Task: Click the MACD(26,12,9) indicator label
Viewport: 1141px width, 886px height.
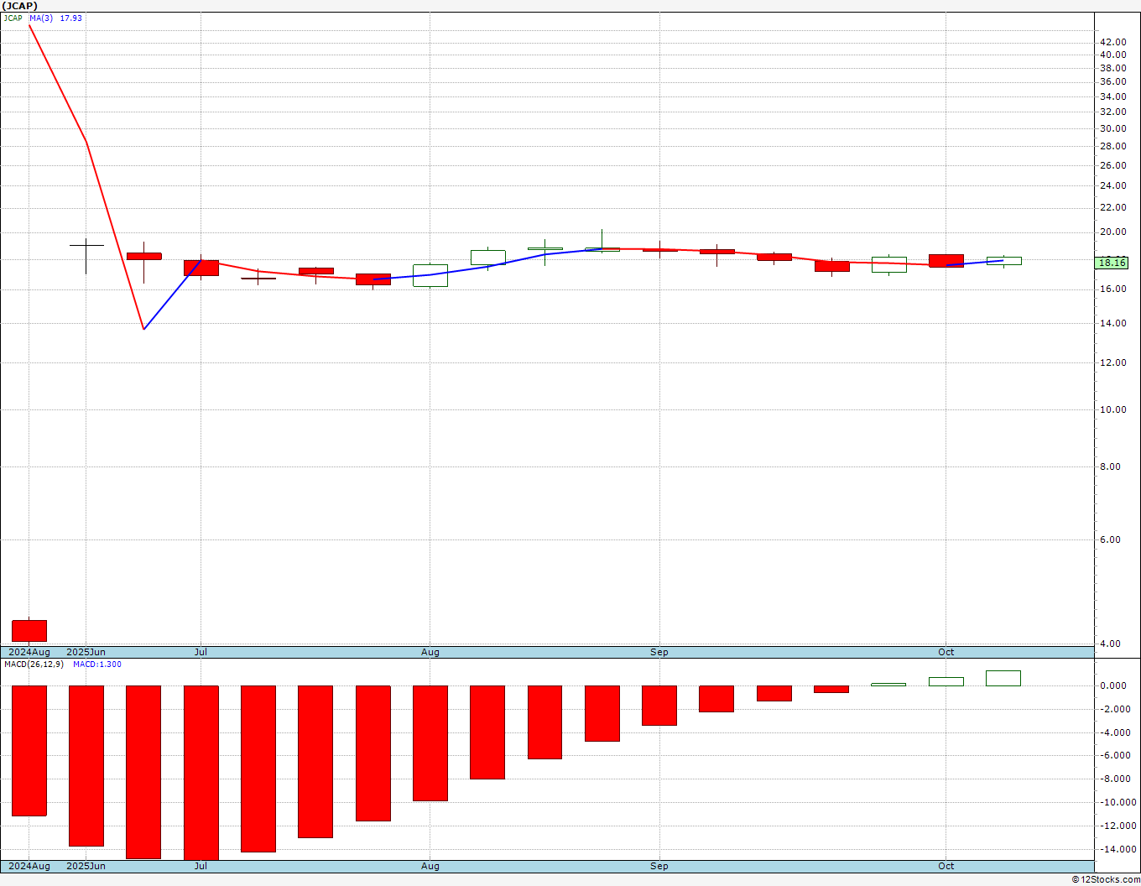Action: [x=34, y=664]
